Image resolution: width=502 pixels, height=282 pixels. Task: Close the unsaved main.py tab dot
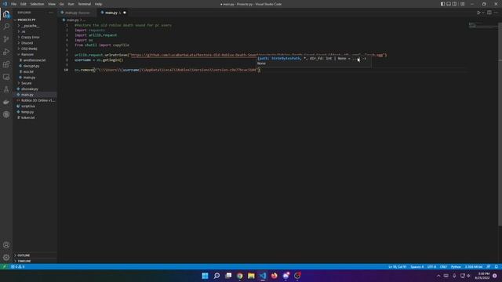[x=125, y=13]
